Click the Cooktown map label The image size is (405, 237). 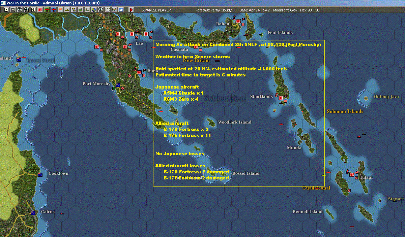click(x=58, y=173)
